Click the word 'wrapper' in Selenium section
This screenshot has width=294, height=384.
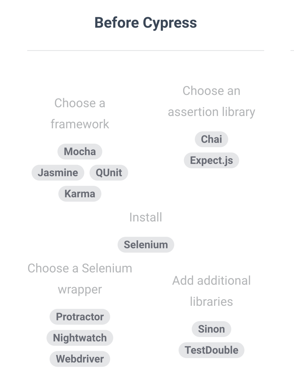point(80,290)
